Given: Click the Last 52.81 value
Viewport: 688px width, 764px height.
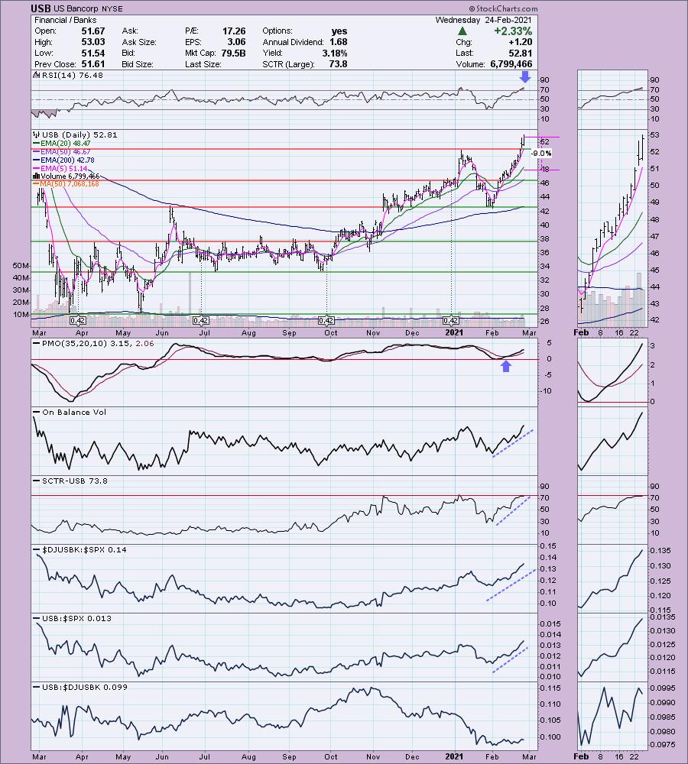Looking at the screenshot, I should click(520, 53).
